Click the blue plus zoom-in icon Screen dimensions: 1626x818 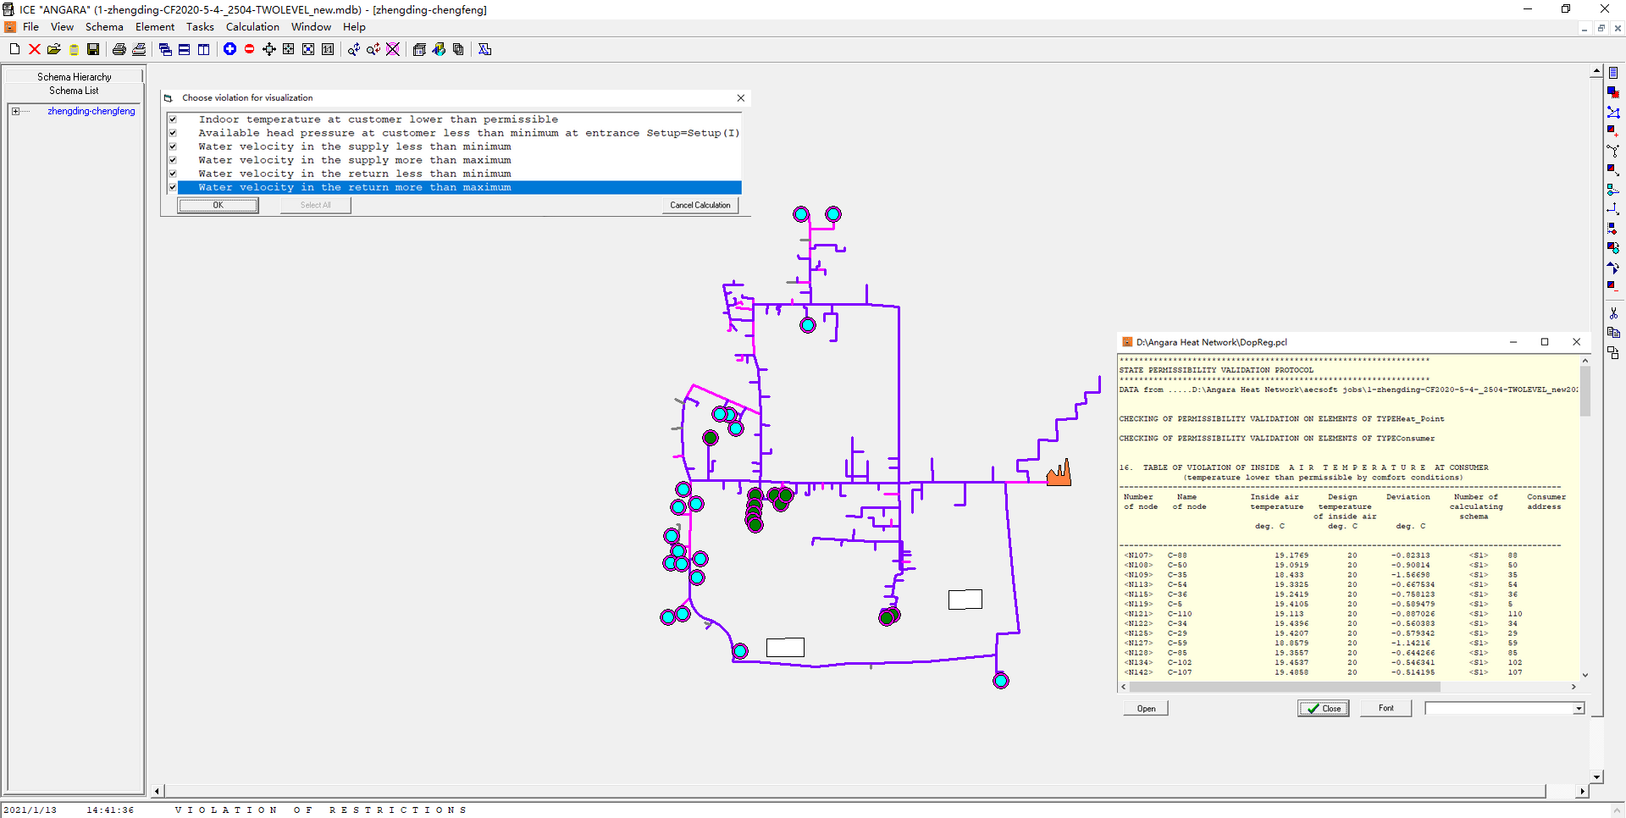230,49
